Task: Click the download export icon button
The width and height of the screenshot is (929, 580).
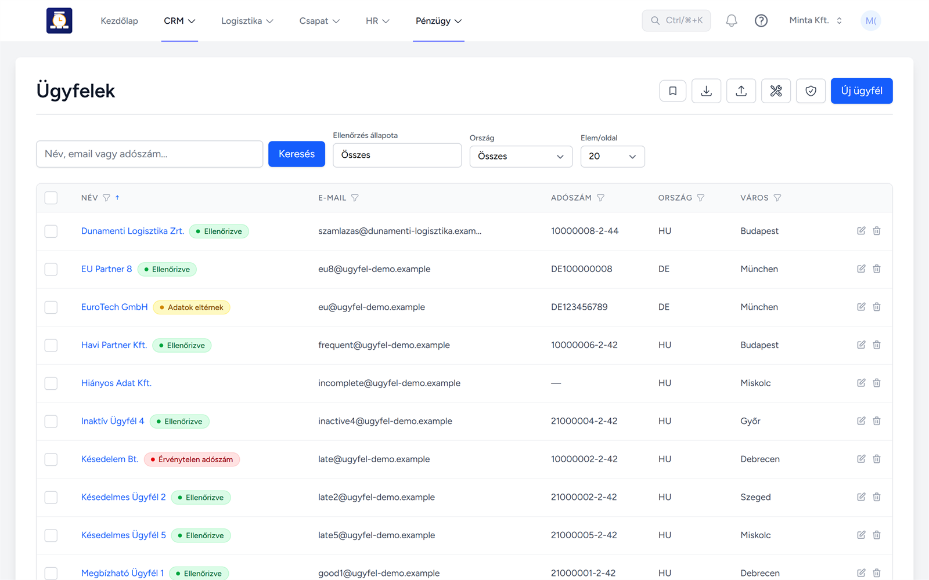Action: (x=707, y=91)
